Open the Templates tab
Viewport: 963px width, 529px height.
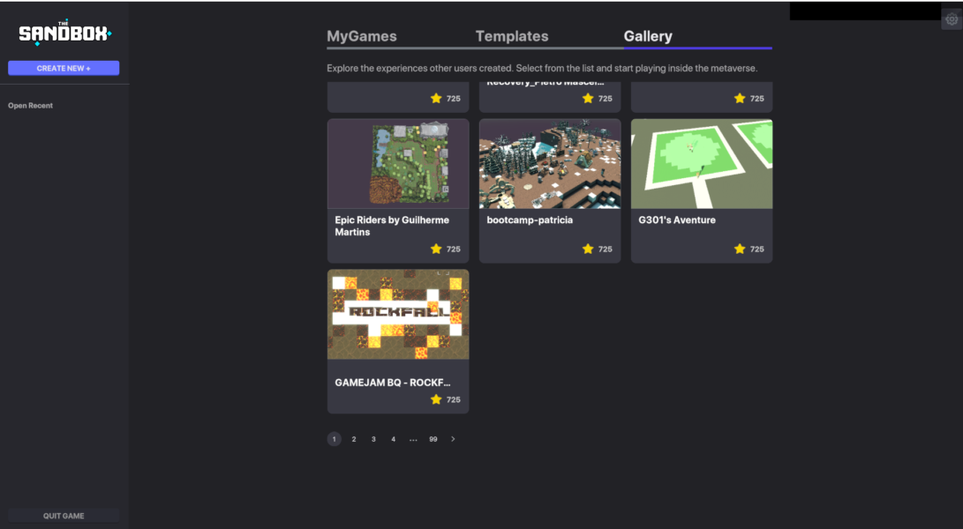click(x=512, y=36)
